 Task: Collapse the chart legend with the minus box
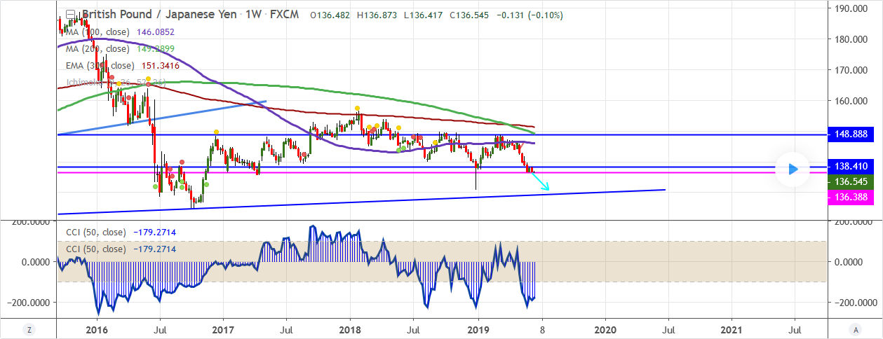pyautogui.click(x=70, y=15)
